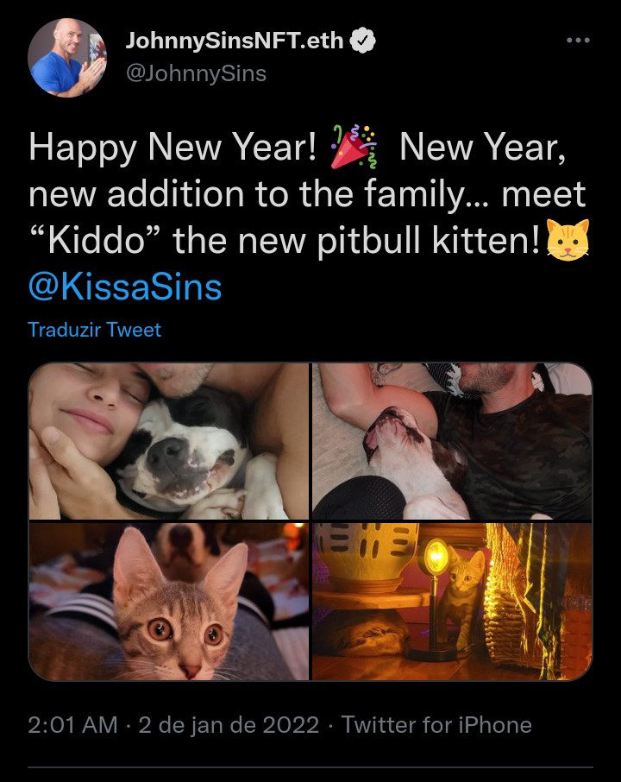The width and height of the screenshot is (621, 782).
Task: Open the photo of dog licking man
Action: (452, 441)
